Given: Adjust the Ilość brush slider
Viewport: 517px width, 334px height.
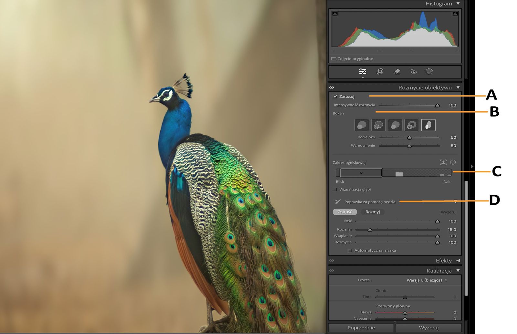Looking at the screenshot, I should point(438,221).
